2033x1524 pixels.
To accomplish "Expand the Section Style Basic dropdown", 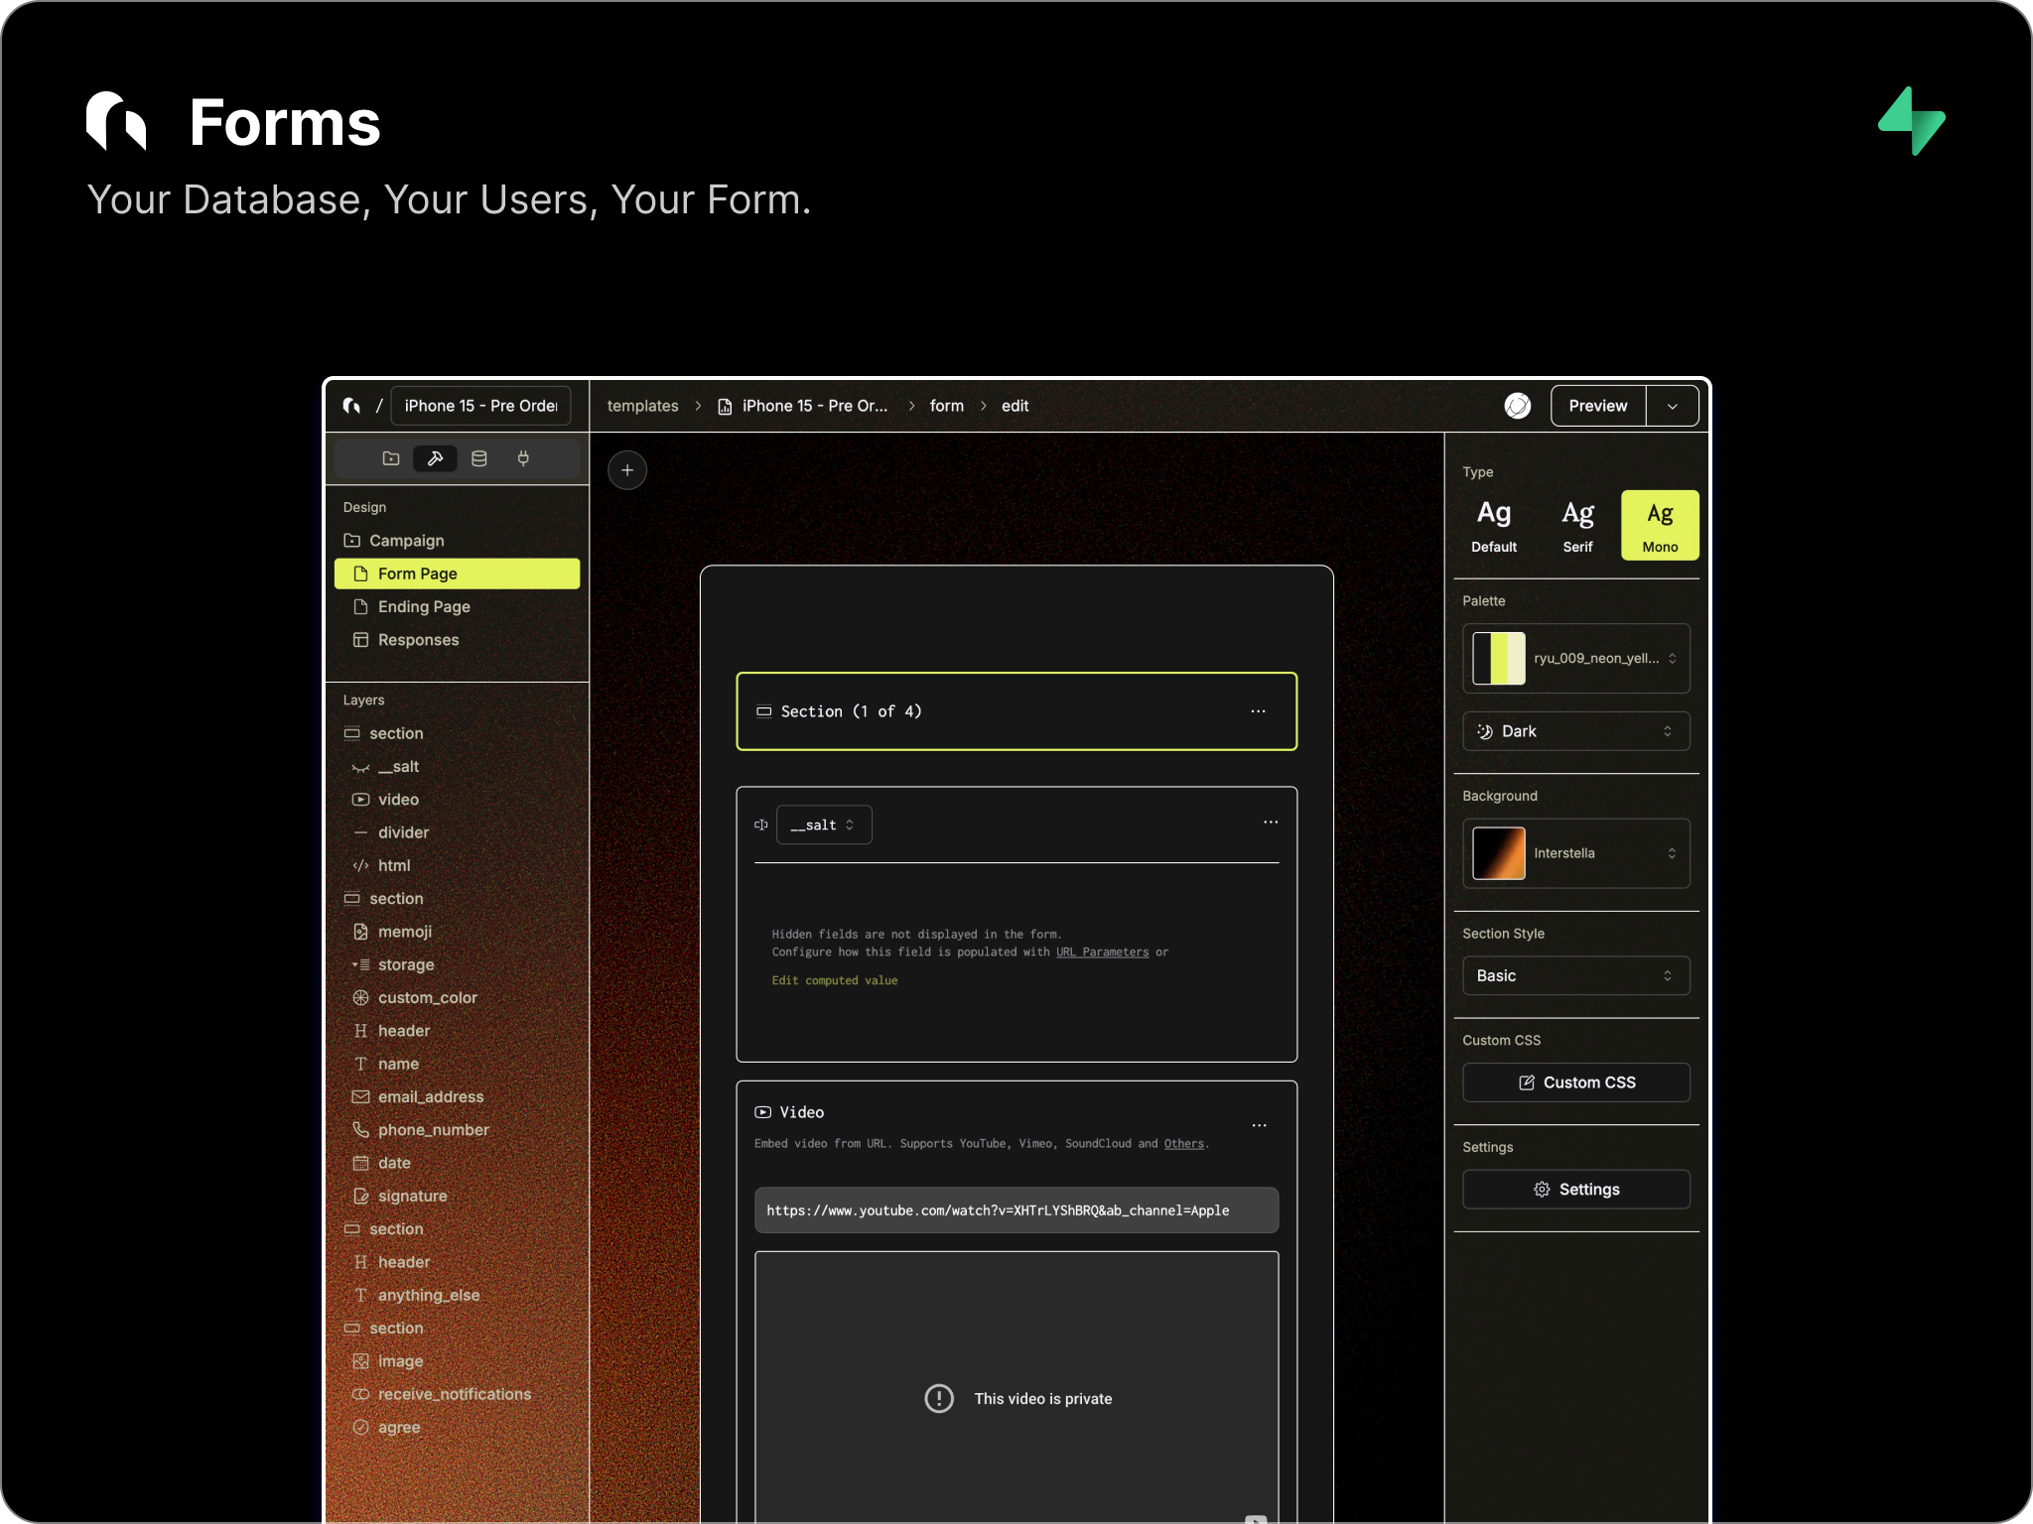I will click(1575, 975).
